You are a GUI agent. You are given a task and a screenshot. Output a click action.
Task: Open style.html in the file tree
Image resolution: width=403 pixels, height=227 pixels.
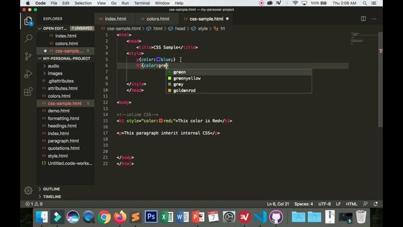click(57, 156)
